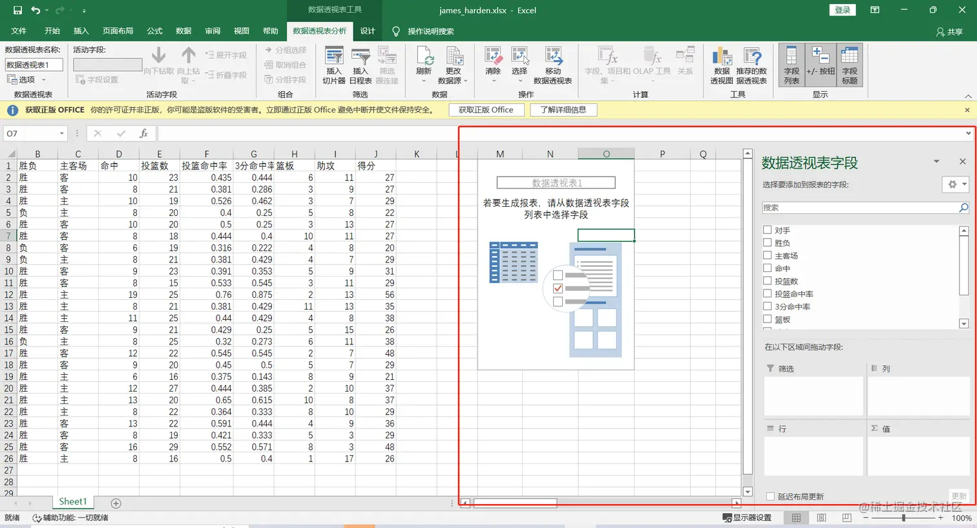Screen dimensions: 977x528
Task: Toggle the +/- 按钮 display icon
Action: (820, 64)
